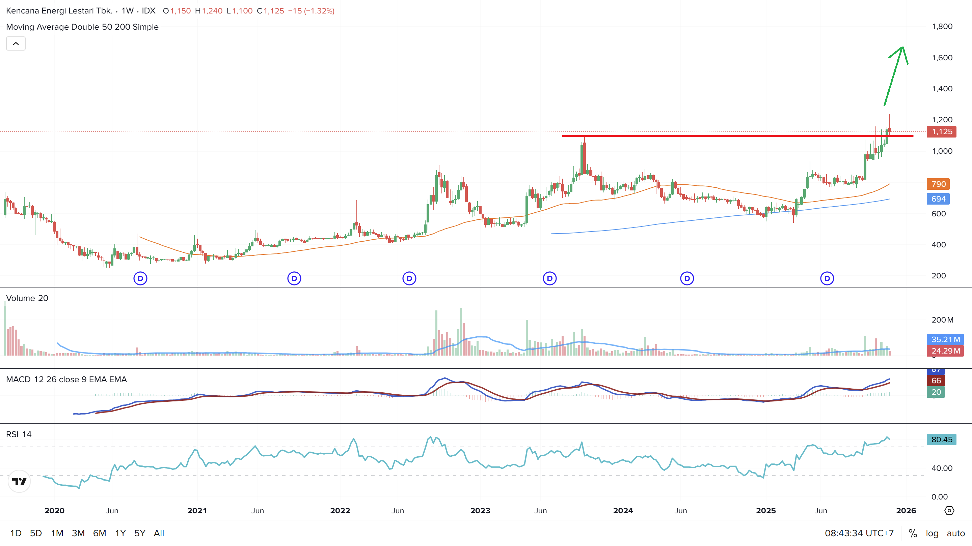Click the red horizontal resistance line
This screenshot has height=546, width=972.
coord(717,135)
